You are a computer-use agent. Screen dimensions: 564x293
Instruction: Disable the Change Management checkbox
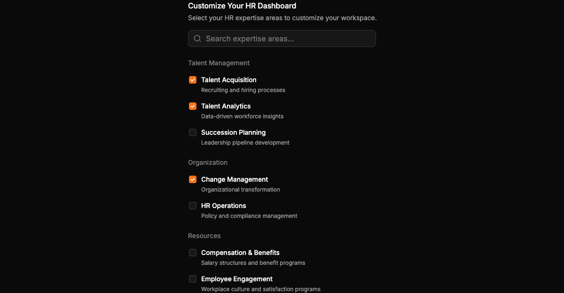coord(193,179)
